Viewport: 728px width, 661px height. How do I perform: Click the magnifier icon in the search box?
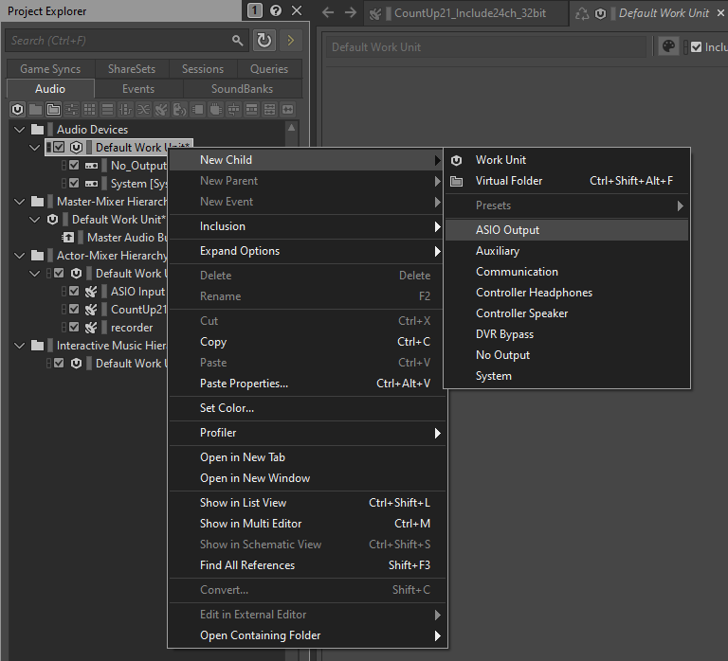tap(237, 41)
